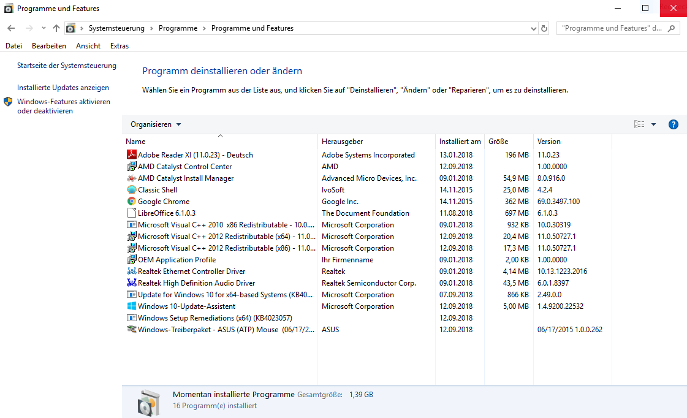Select the AMD Catalyst Install Manager name
The height and width of the screenshot is (418, 687).
[186, 178]
